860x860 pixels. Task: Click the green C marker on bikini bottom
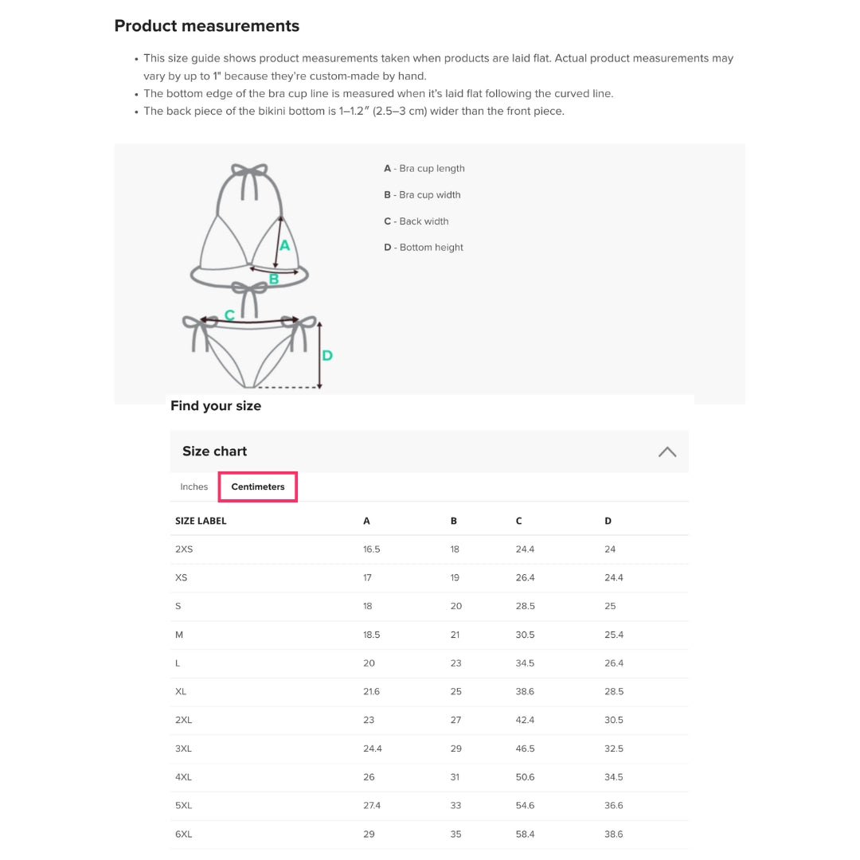click(x=229, y=315)
